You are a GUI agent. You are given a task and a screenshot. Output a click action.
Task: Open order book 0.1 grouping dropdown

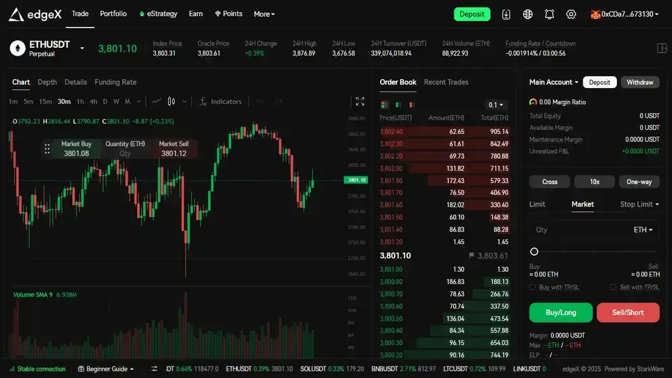(496, 105)
